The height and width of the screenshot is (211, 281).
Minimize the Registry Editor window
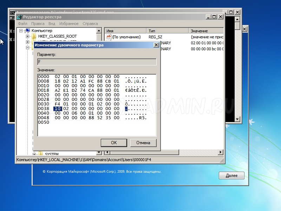tap(207, 17)
